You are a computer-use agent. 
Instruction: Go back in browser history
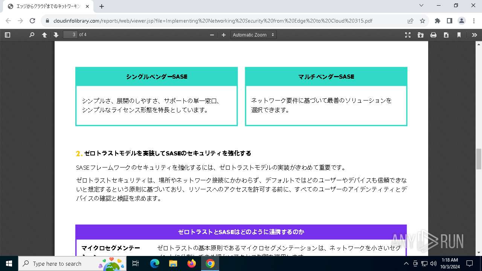(x=8, y=21)
